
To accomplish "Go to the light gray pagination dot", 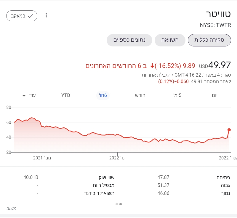I will pyautogui.click(x=117, y=204).
